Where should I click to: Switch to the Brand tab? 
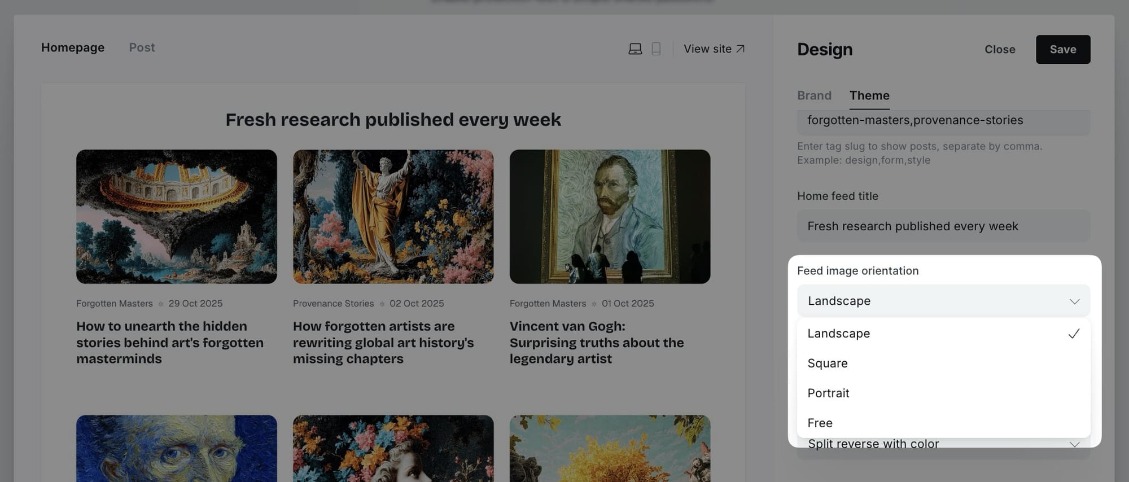(x=814, y=95)
